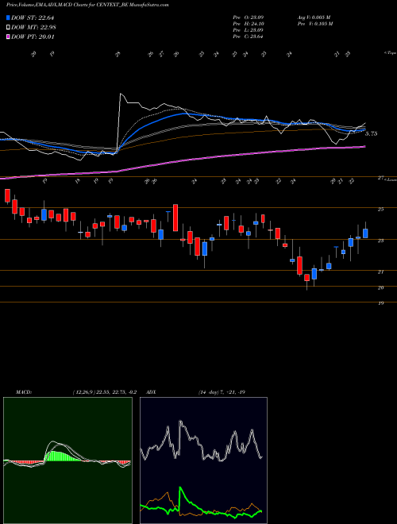Open the ADX indicator chart panel
The height and width of the screenshot is (524, 397).
pyautogui.click(x=203, y=460)
